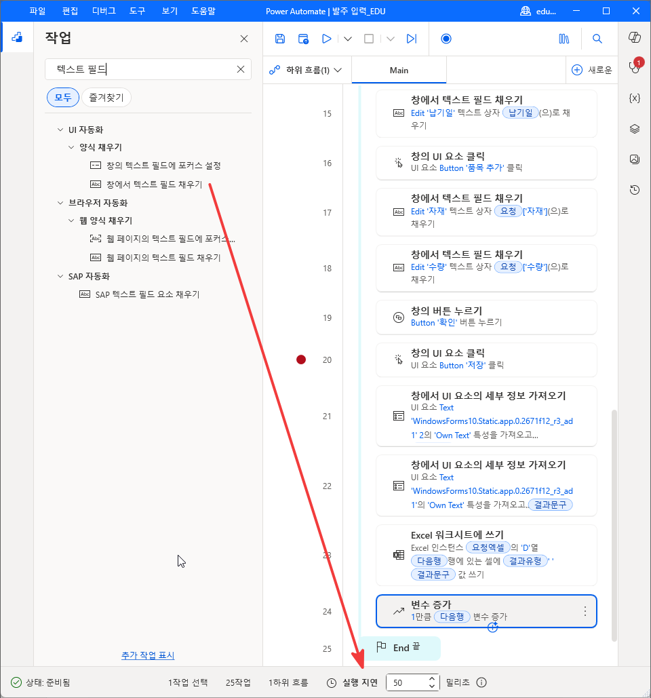The width and height of the screenshot is (651, 698).
Task: Select step 19 창의 버튼 누르기 '확인'
Action: coord(486,317)
